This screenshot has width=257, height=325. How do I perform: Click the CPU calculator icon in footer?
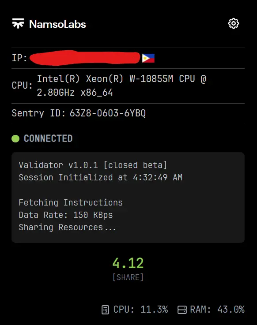[x=105, y=310]
